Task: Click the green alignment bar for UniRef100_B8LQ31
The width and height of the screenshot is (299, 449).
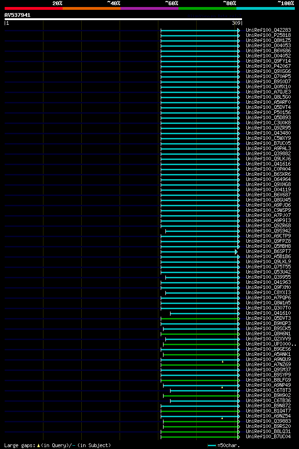Action: coord(199,432)
